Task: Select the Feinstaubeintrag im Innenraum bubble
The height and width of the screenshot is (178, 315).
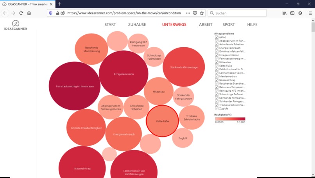Action: (75, 86)
